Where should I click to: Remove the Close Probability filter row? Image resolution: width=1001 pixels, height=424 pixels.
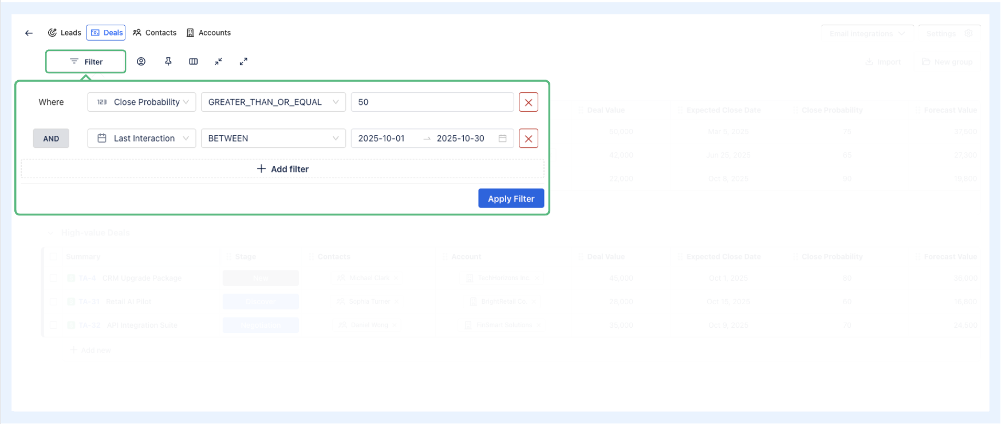(528, 103)
